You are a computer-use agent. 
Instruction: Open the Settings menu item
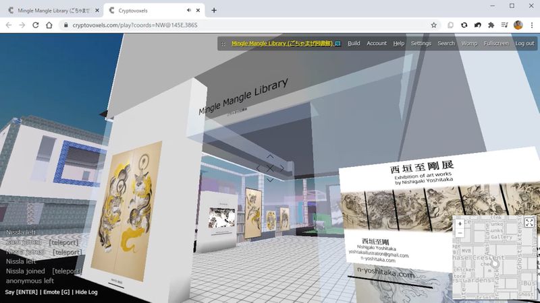coord(421,43)
